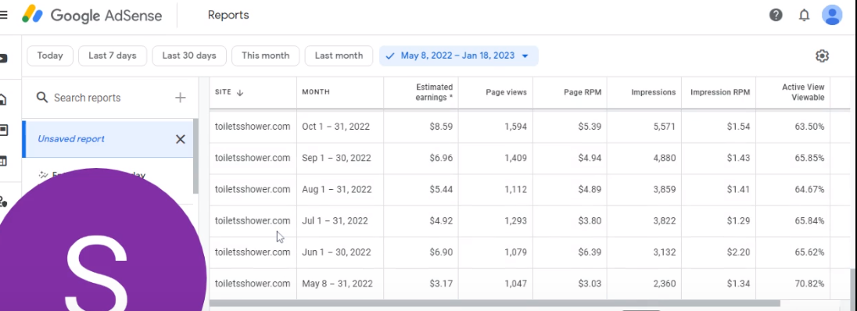857x311 pixels.
Task: Click the $8.59 earnings value
Action: 441,127
